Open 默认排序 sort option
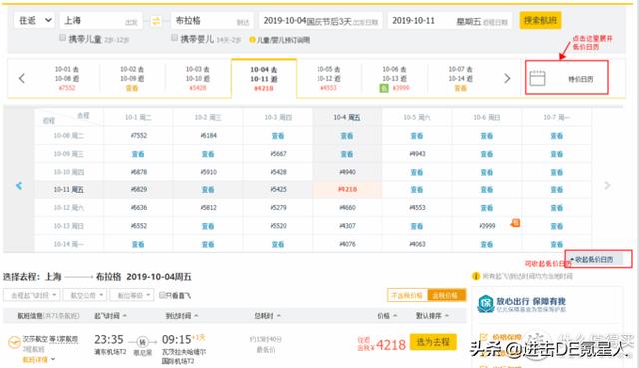The width and height of the screenshot is (639, 368). pyautogui.click(x=432, y=316)
